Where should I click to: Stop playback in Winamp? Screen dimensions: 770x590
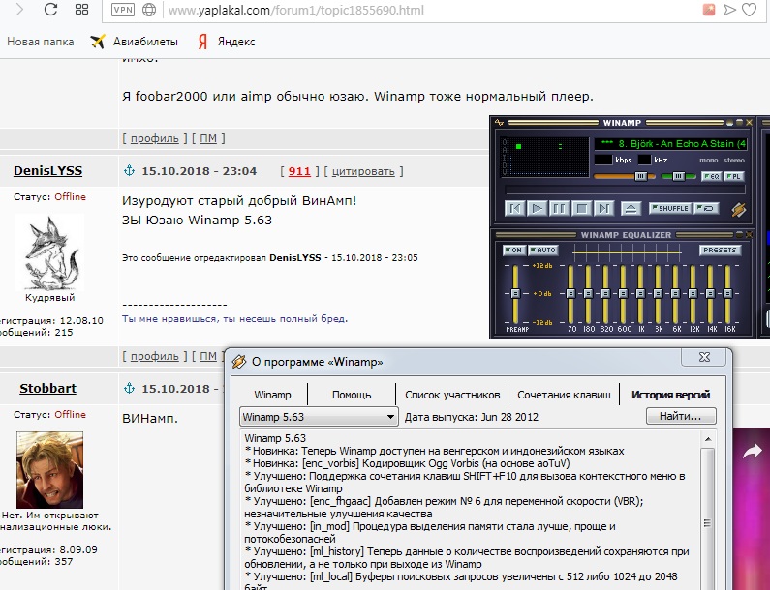582,208
